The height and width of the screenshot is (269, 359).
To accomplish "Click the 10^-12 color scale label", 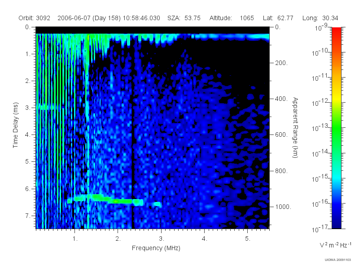I will 320,103.
